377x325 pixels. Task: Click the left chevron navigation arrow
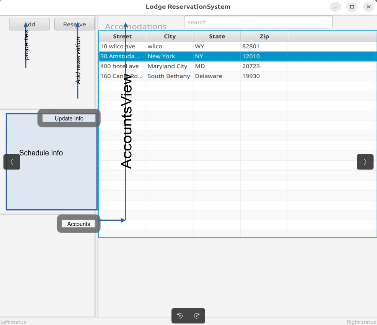click(12, 162)
